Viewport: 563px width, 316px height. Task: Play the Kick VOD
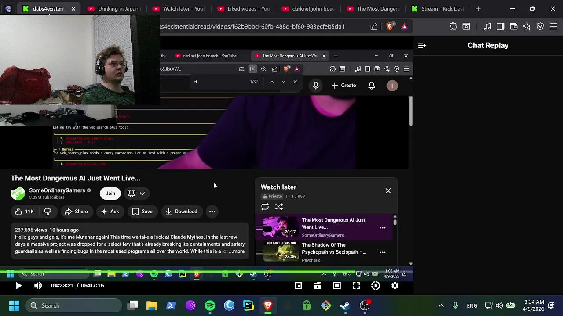18,286
